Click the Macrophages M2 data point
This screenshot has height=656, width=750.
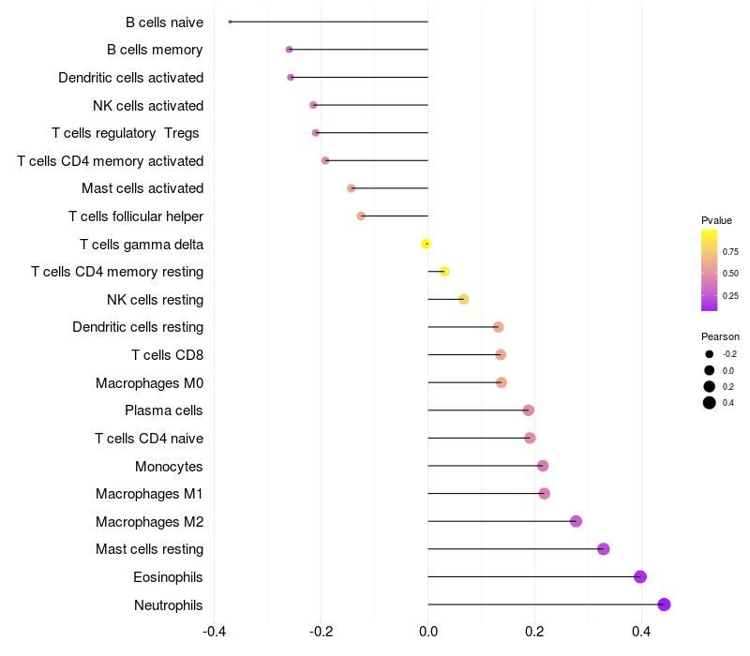576,521
